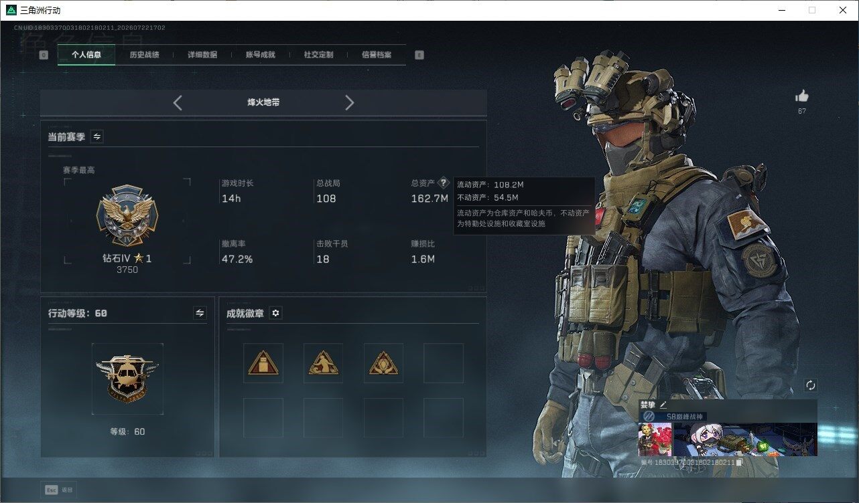Click the 总资产 question mark help icon
The image size is (859, 503).
(x=443, y=183)
